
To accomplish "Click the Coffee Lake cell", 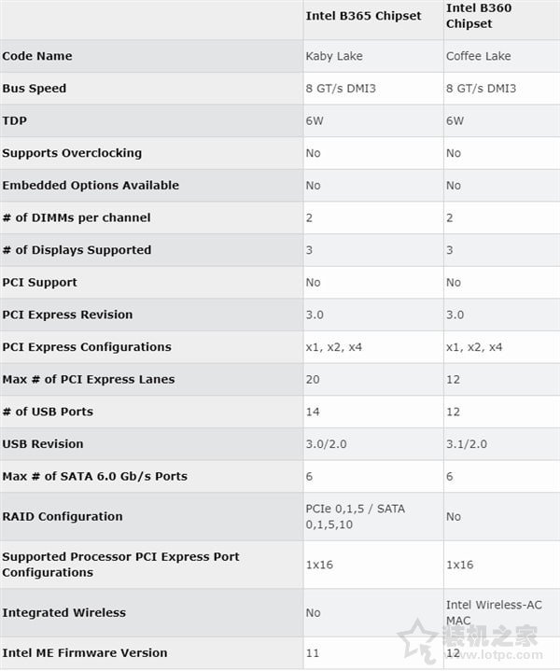I will point(478,56).
